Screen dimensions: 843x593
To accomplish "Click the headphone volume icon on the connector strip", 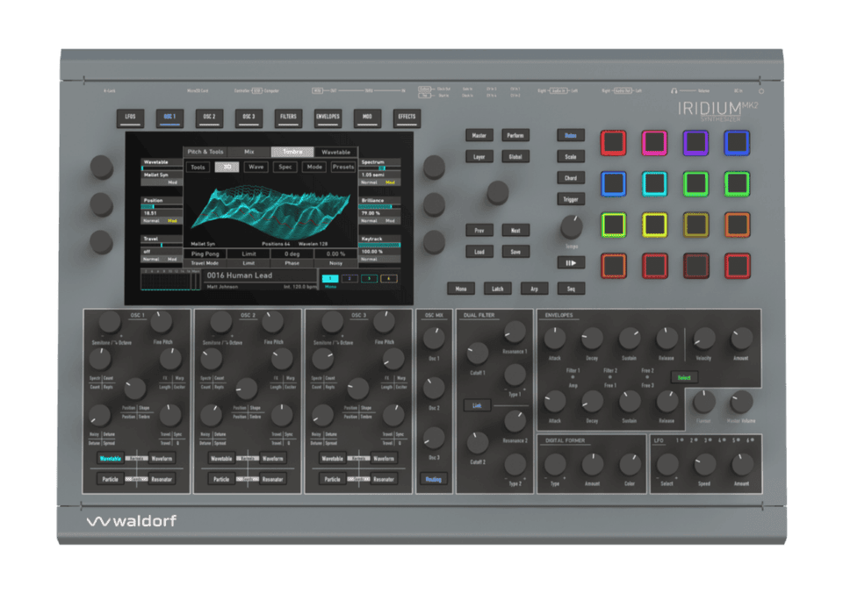I will click(674, 90).
